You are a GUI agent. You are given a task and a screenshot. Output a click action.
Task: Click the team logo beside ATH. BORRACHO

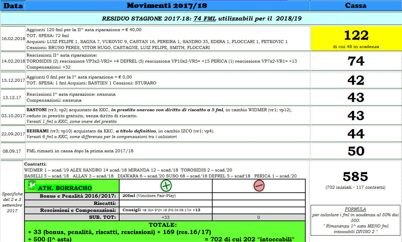coord(32,186)
